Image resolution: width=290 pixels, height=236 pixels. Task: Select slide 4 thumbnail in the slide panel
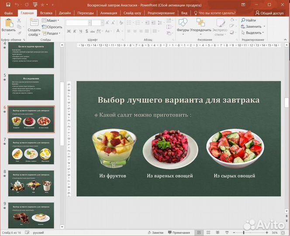[31, 55]
